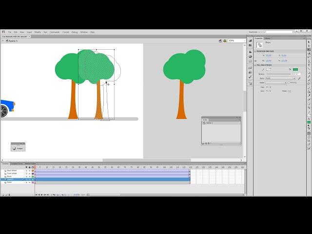Toggle outline view of Body layer

[x=33, y=176]
